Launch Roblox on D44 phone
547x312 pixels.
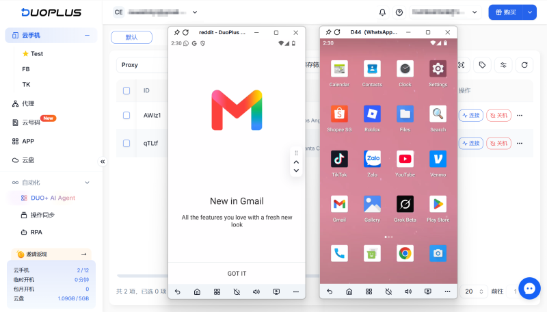tap(372, 114)
